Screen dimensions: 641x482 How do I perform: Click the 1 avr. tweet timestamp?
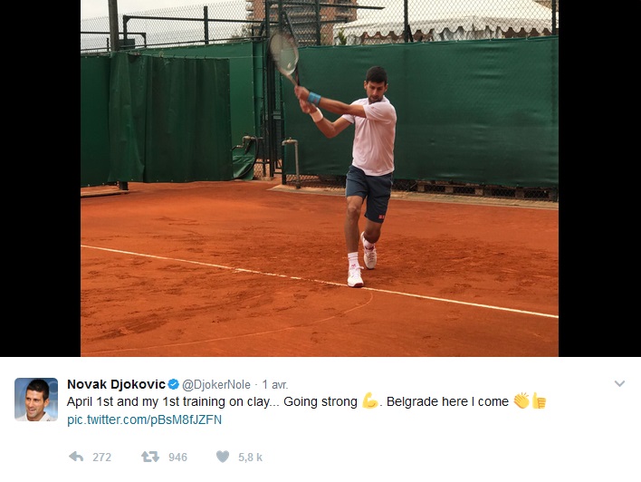coord(274,385)
